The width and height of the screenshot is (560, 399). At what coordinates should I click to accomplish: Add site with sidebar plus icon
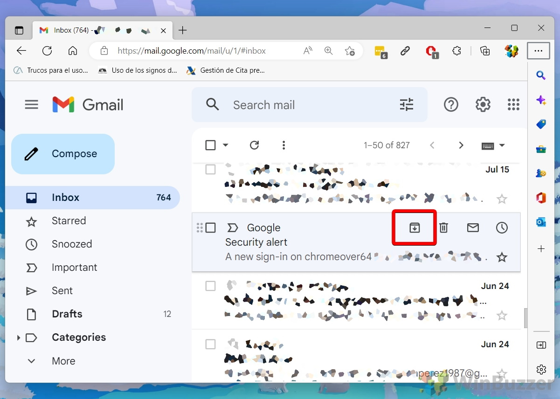541,249
